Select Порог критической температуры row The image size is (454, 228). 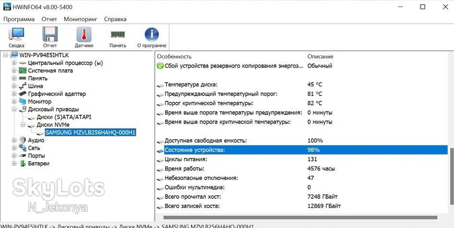tap(302, 103)
